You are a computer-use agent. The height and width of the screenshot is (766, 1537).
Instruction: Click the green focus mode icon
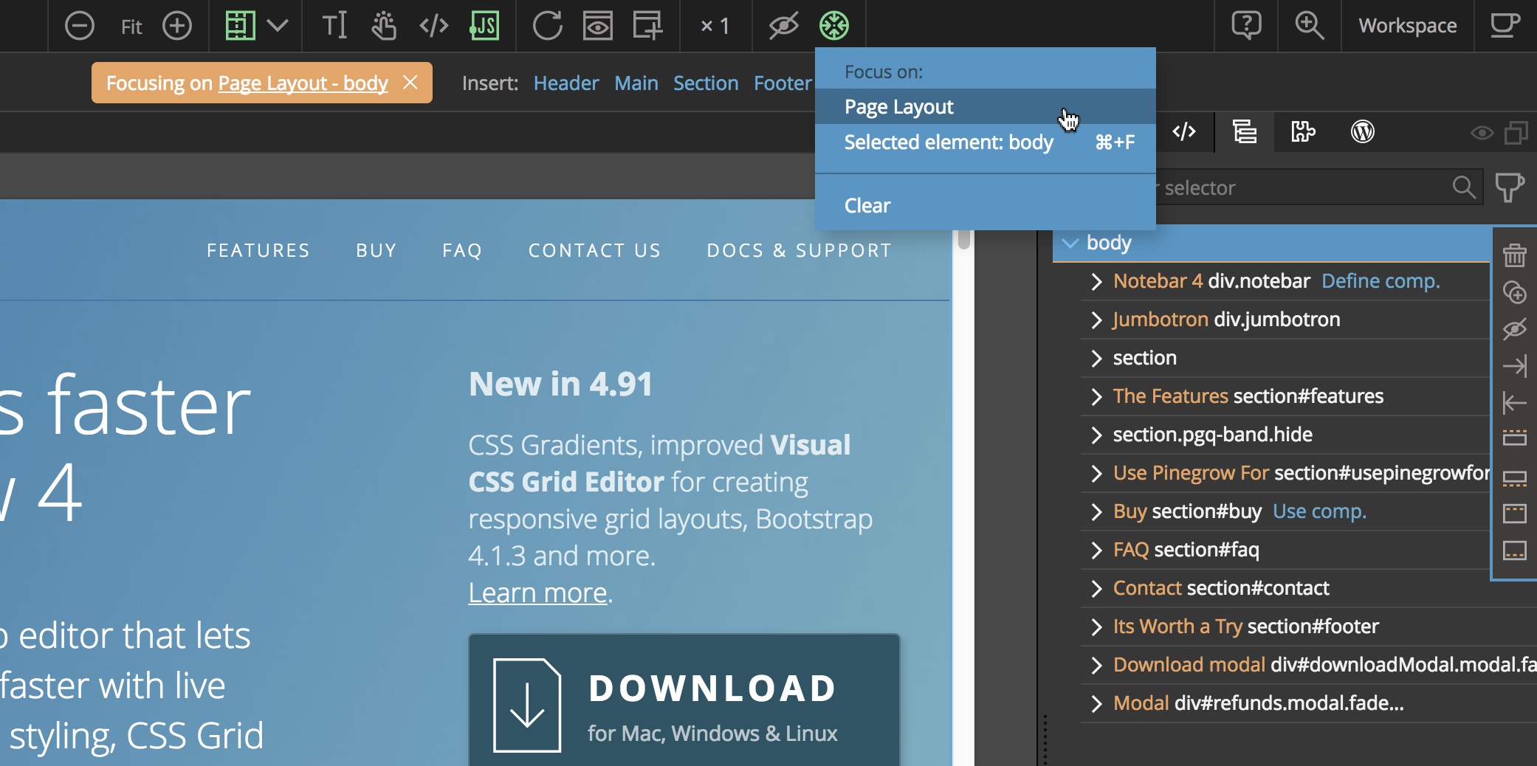834,26
